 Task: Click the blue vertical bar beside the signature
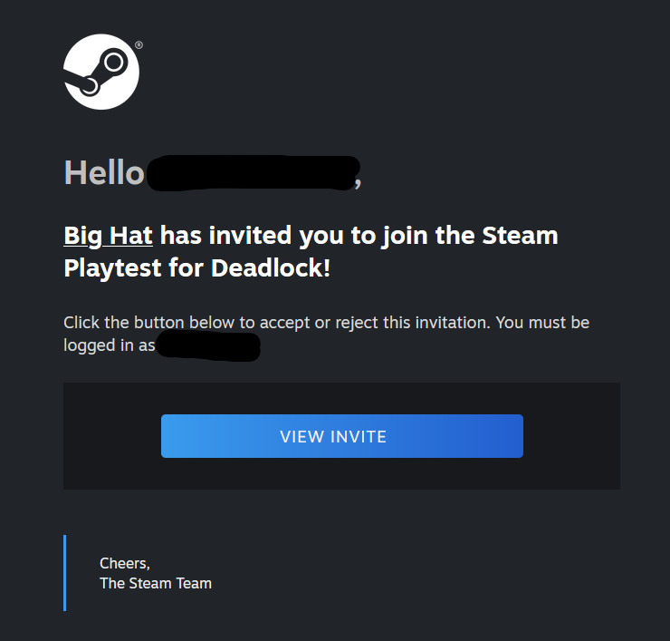[65, 572]
